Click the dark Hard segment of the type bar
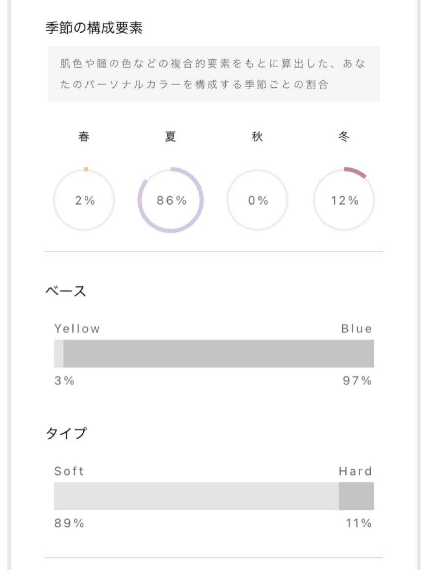Image resolution: width=428 pixels, height=570 pixels. coord(356,496)
